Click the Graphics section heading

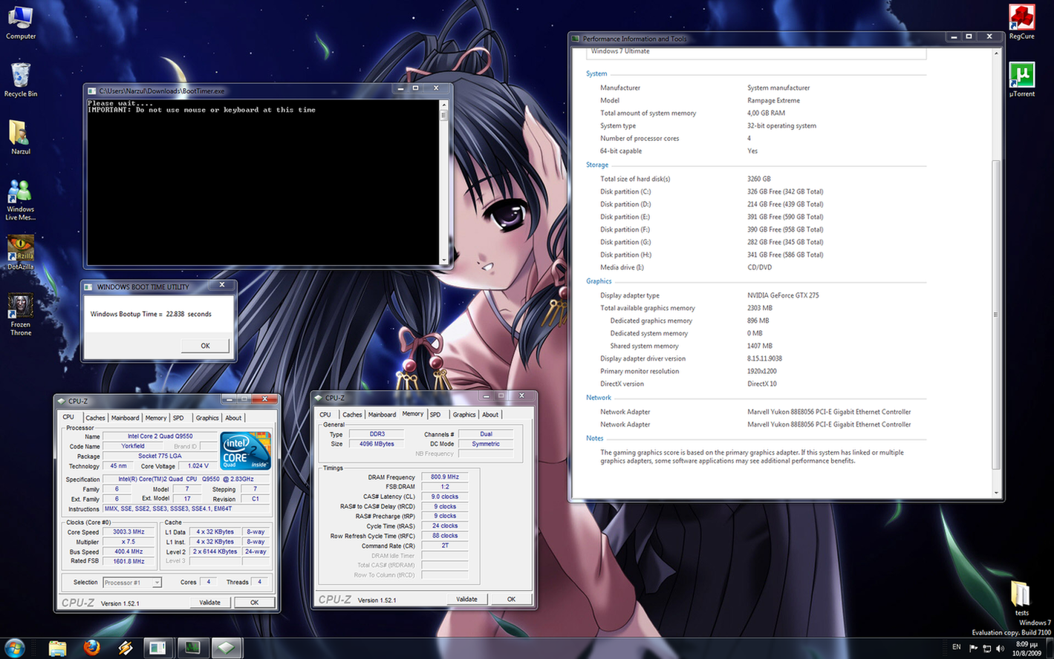tap(599, 281)
